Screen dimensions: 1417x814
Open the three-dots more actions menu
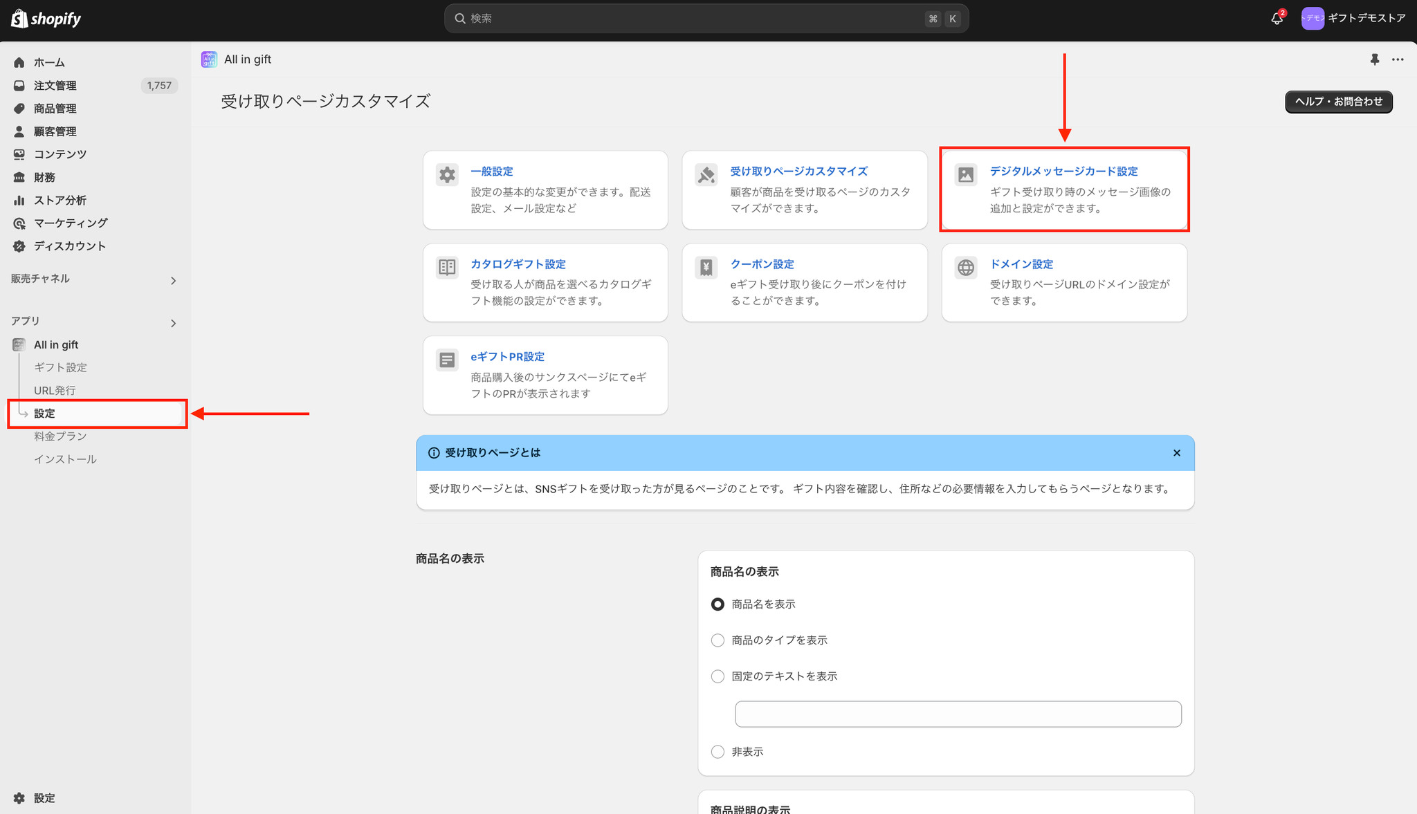coord(1398,59)
